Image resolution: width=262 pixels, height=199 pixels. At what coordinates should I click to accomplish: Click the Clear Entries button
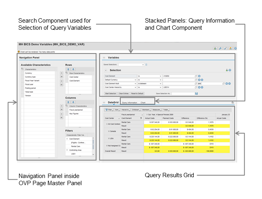pyautogui.click(x=123, y=94)
